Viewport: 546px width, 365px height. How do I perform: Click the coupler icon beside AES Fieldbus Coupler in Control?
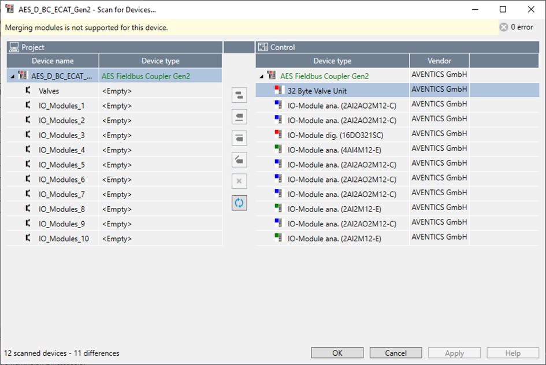tap(272, 75)
